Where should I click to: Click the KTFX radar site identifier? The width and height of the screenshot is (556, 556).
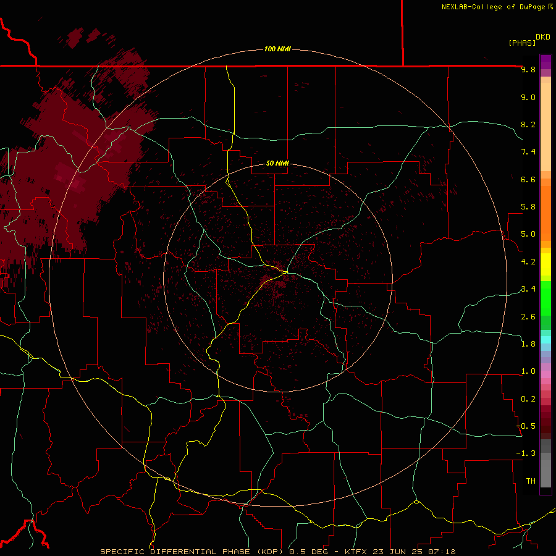point(356,552)
